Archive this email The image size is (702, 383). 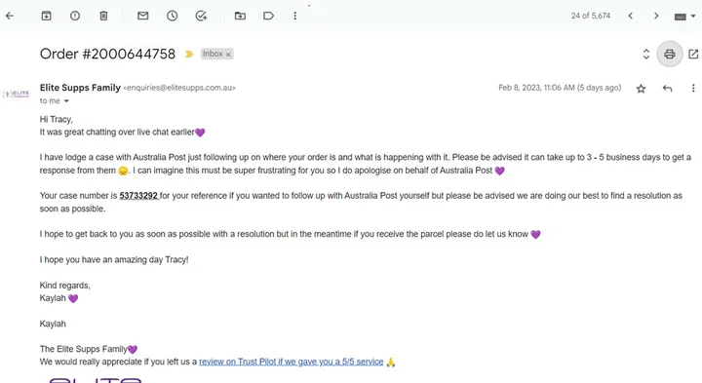46,16
